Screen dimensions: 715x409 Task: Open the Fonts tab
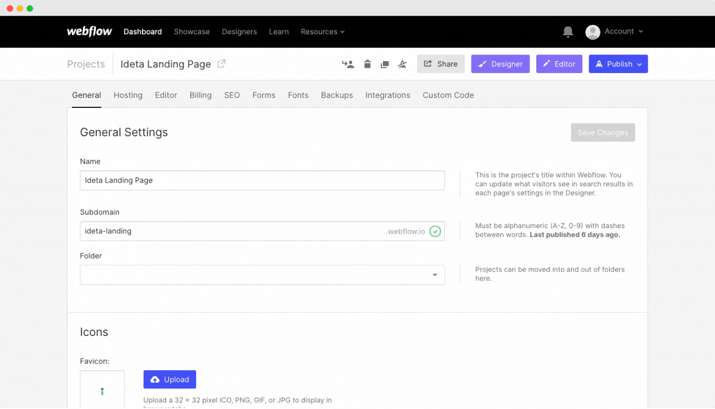coord(298,95)
